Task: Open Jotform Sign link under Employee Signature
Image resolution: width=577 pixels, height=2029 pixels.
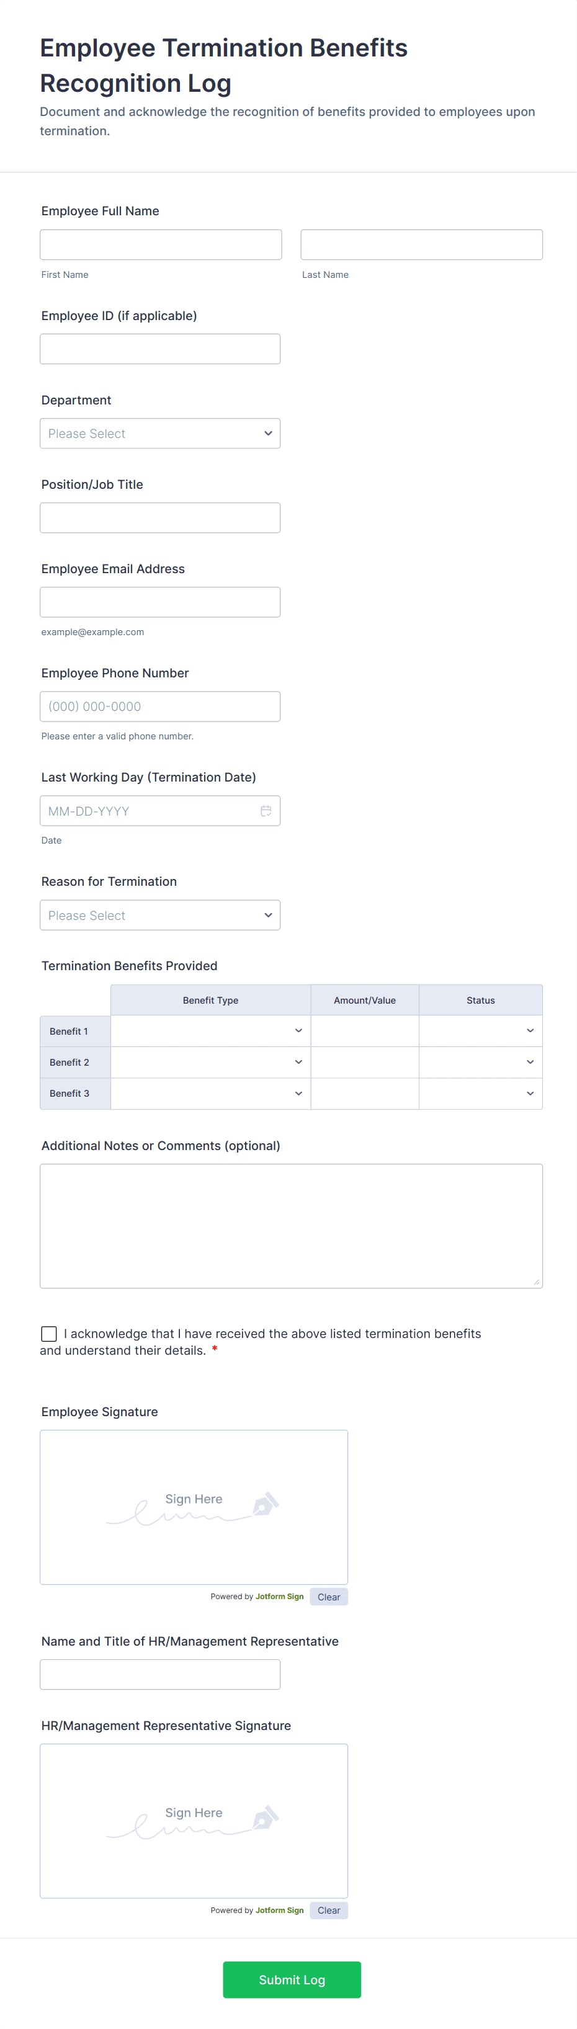Action: pyautogui.click(x=279, y=1597)
